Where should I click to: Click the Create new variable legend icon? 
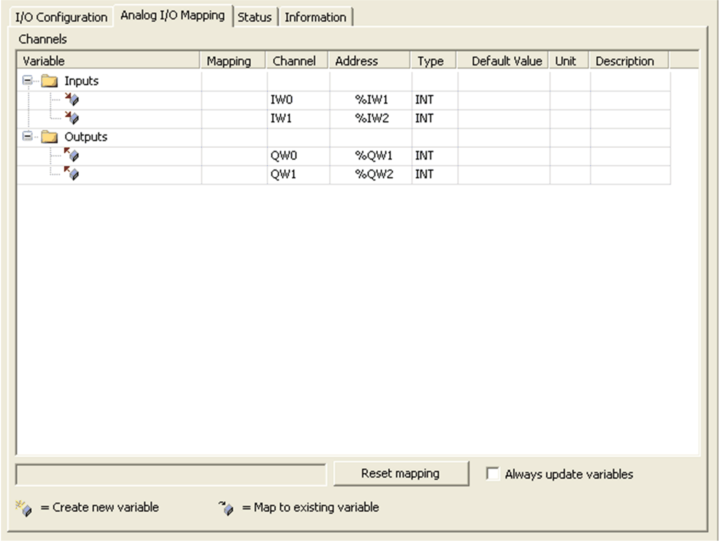click(24, 508)
